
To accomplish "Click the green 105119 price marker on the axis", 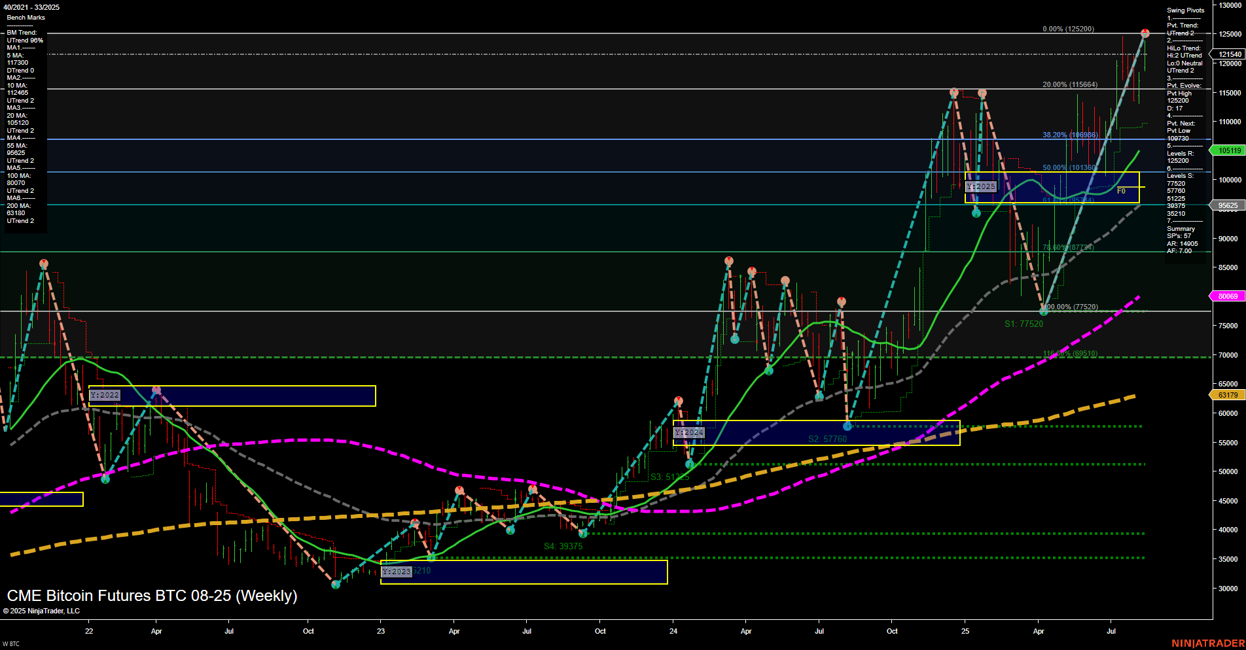I will pos(1228,150).
